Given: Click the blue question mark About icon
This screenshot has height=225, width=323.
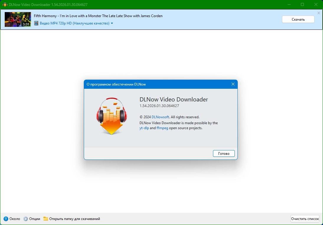Looking at the screenshot, I should coord(6,219).
